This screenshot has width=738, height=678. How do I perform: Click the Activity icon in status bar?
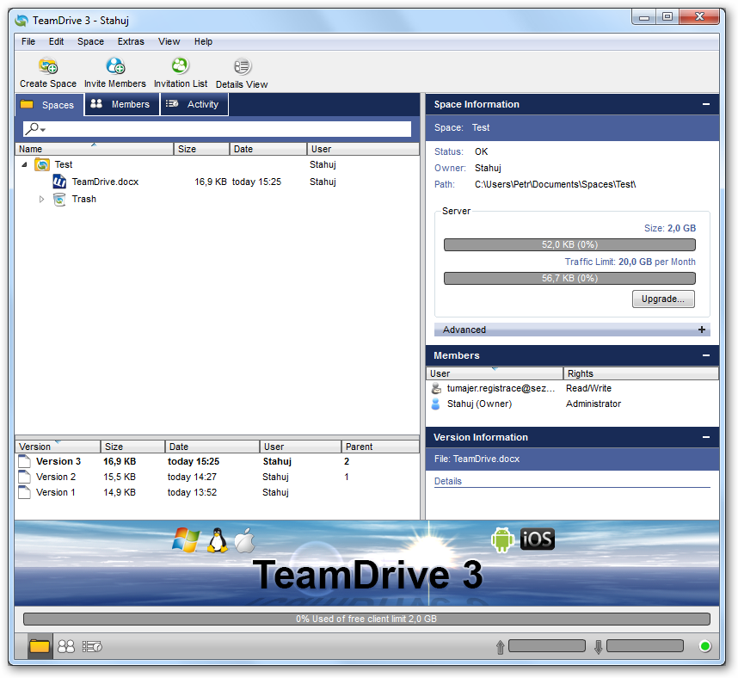pyautogui.click(x=92, y=646)
